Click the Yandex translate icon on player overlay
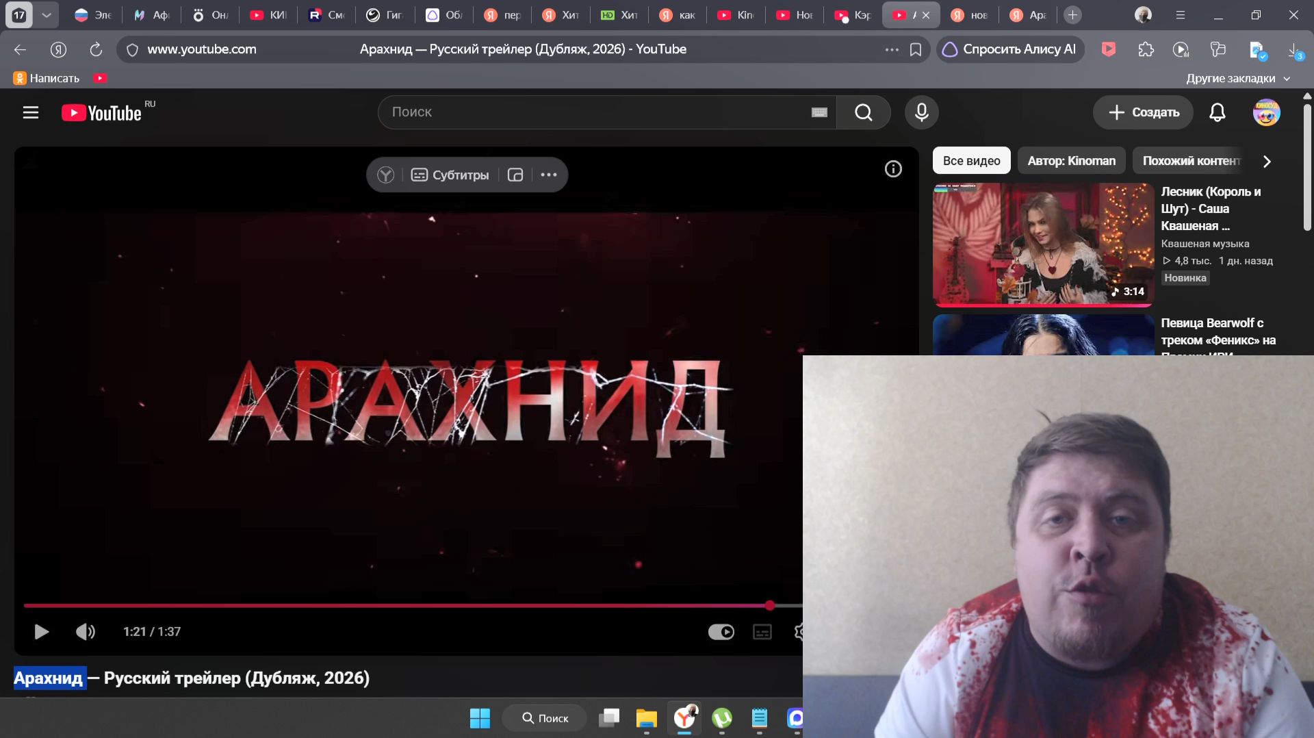 386,175
